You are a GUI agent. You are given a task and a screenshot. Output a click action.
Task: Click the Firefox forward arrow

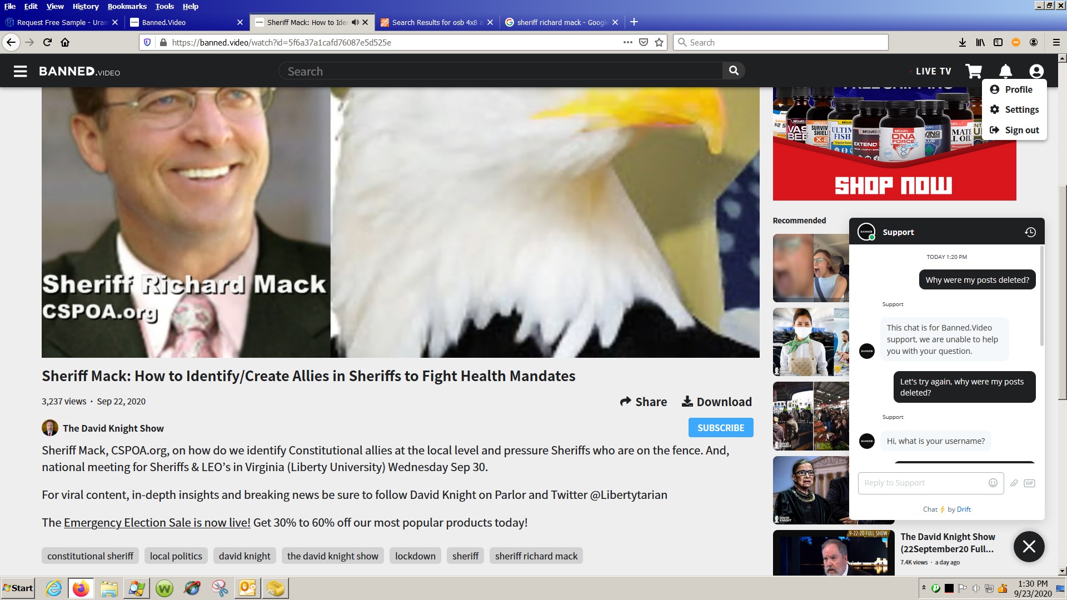click(29, 42)
